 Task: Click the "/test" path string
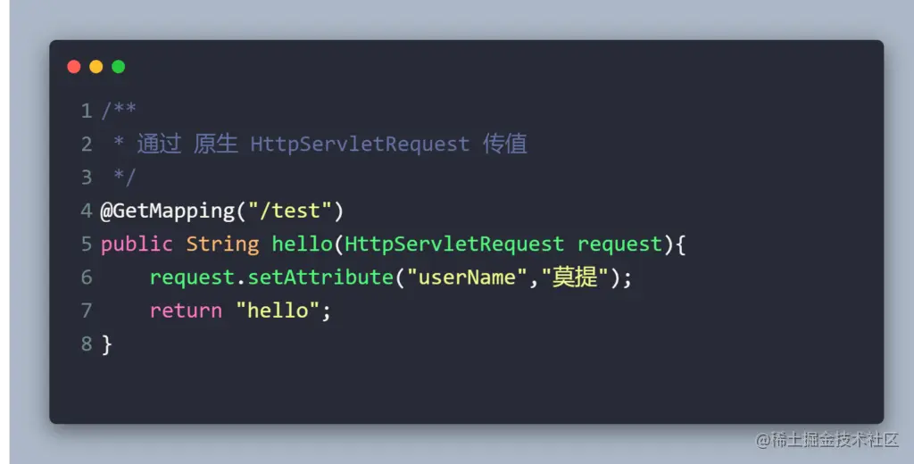(x=290, y=211)
